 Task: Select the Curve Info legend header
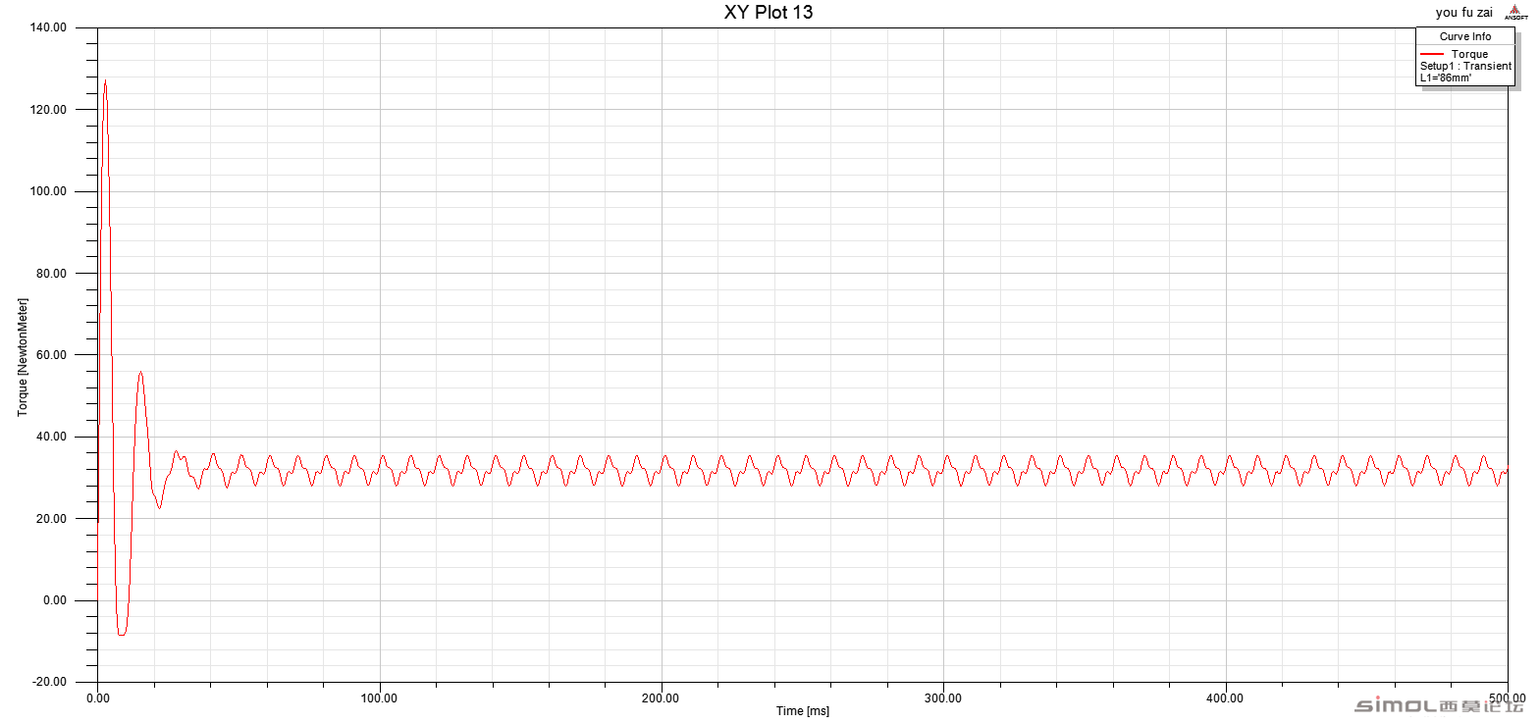(x=1464, y=36)
